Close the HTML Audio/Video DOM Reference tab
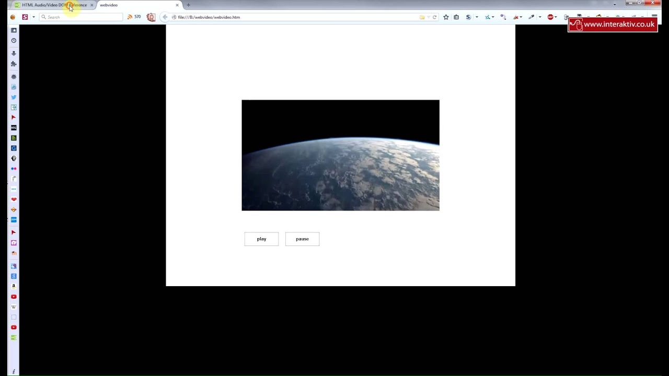Image resolution: width=669 pixels, height=376 pixels. pos(91,5)
